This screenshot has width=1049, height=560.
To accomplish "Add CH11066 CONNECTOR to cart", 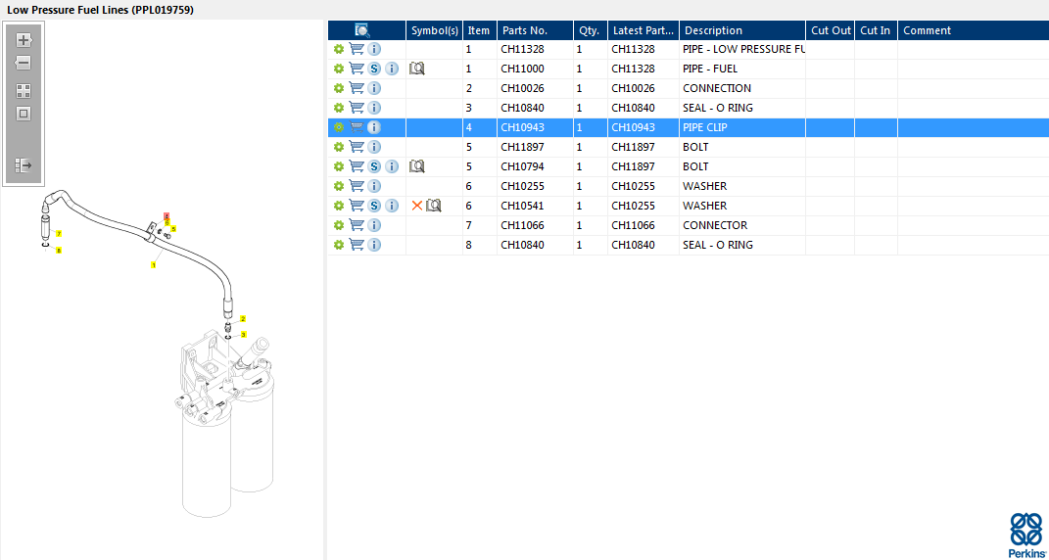I will tap(357, 225).
